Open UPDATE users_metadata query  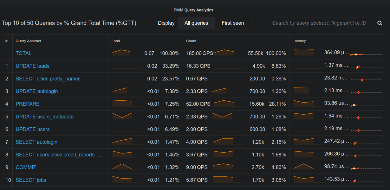tap(45, 117)
